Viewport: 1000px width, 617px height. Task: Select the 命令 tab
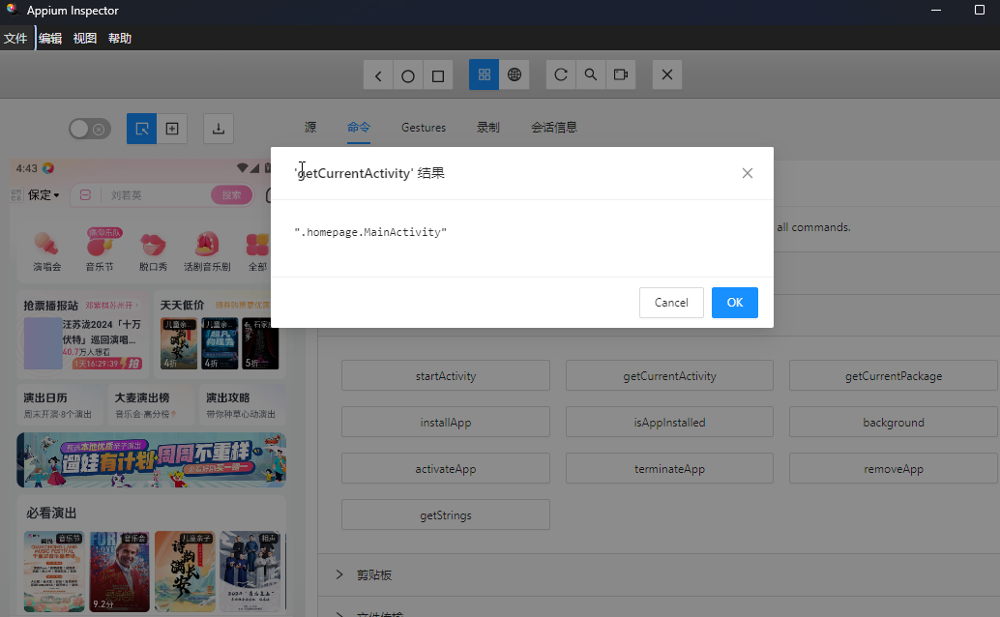click(x=359, y=127)
